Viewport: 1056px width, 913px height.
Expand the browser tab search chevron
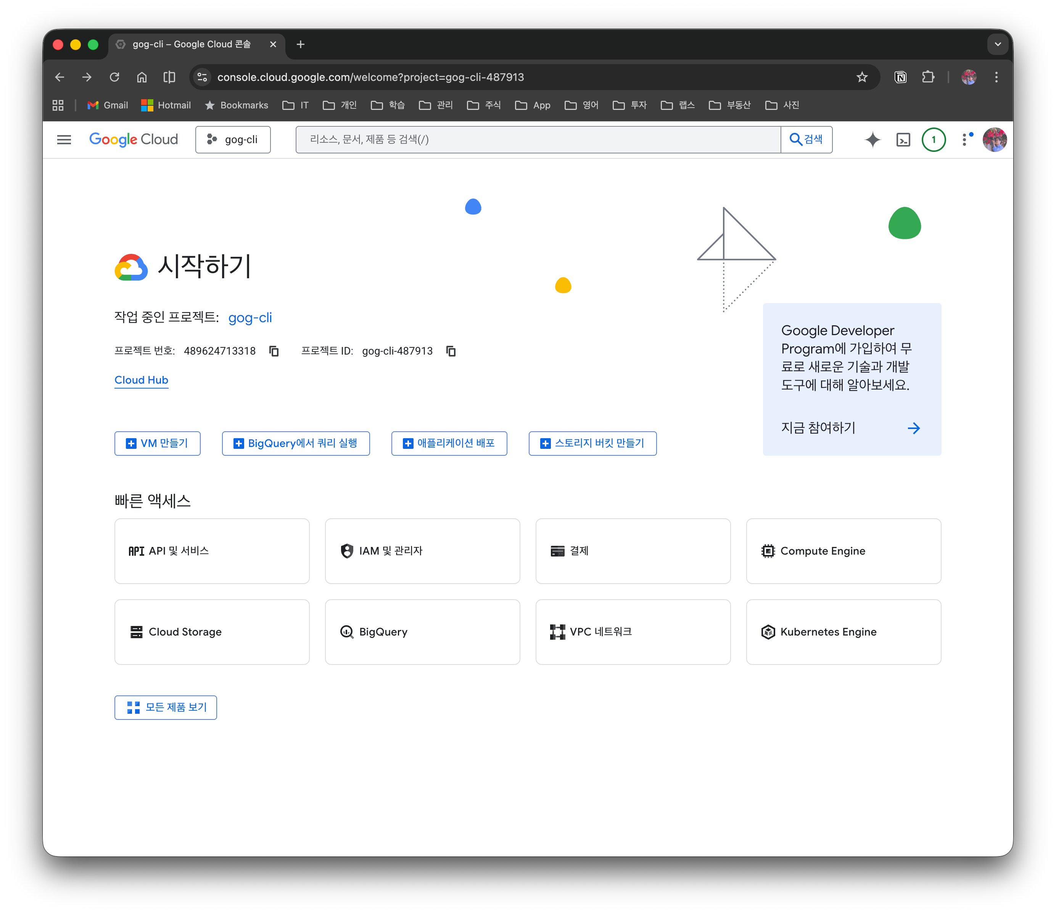pyautogui.click(x=997, y=44)
